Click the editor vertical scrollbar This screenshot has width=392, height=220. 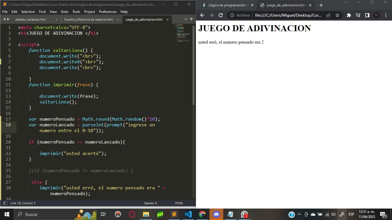coord(194,65)
